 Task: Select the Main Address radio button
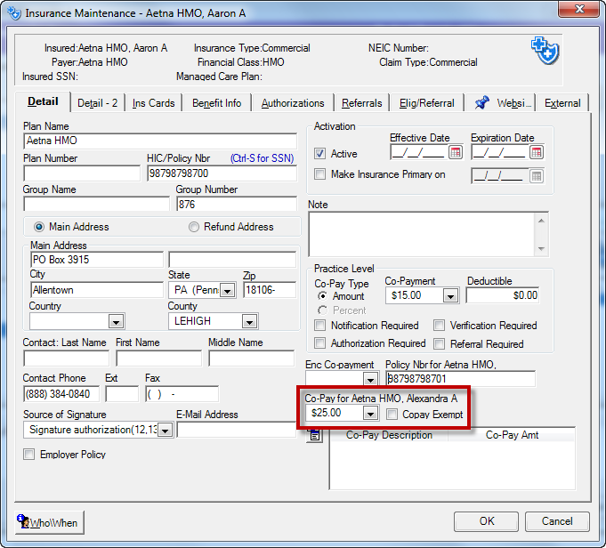click(38, 227)
